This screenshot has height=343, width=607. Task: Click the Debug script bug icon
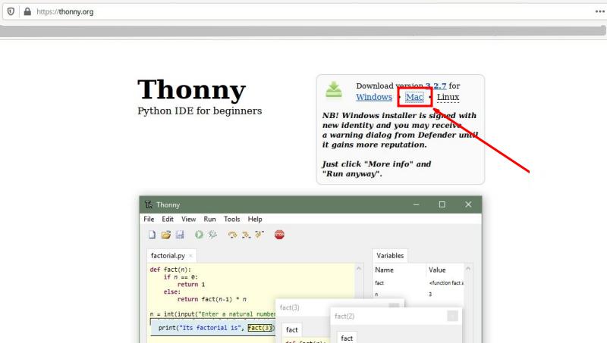click(213, 235)
